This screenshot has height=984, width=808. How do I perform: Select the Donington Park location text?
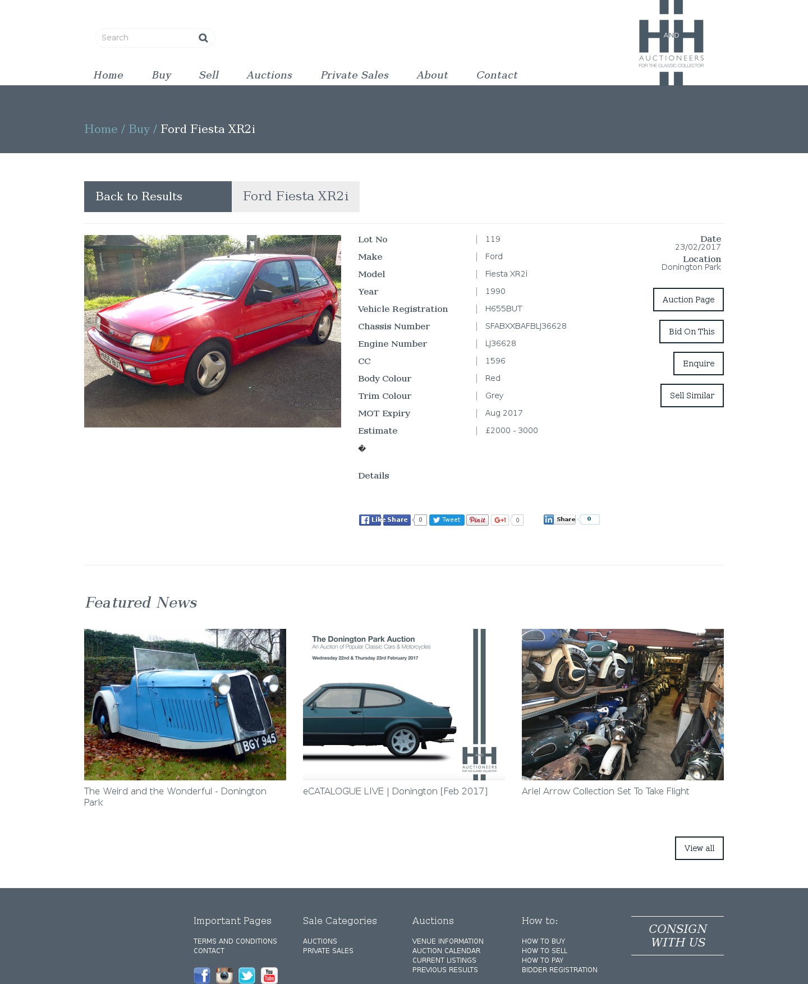coord(691,267)
